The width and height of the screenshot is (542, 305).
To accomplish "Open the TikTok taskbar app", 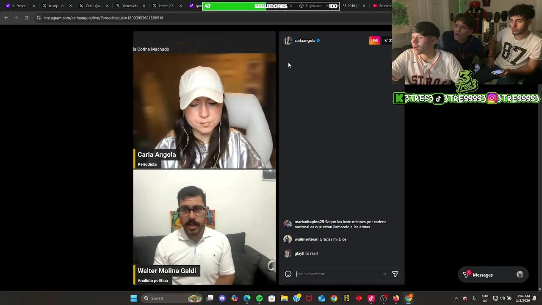I will tap(371, 298).
